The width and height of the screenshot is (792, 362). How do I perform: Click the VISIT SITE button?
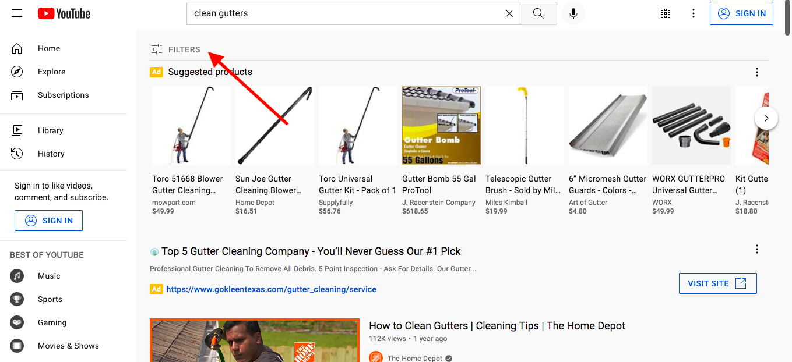tap(717, 283)
